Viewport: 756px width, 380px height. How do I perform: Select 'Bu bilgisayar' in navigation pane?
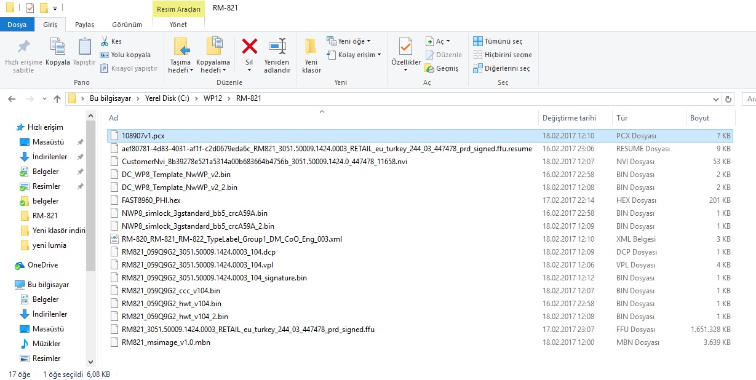42,285
